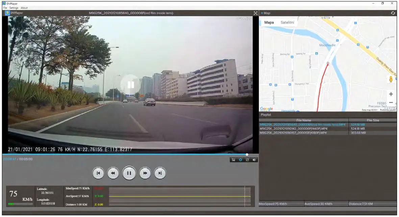Zoom in using the map plus button
The height and width of the screenshot is (217, 399).
391,94
